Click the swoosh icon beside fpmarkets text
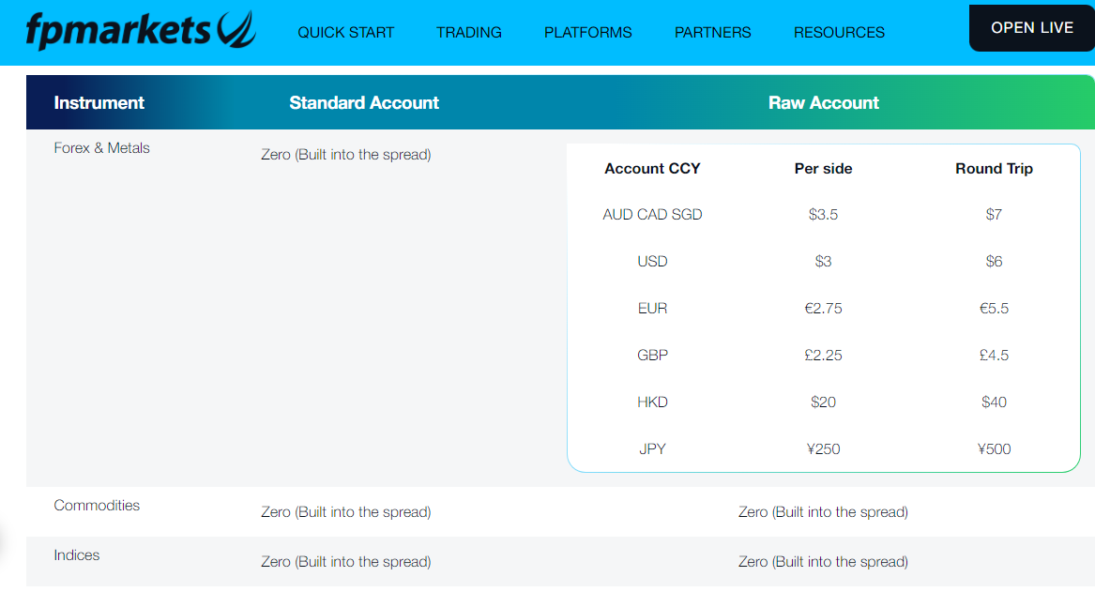Image resolution: width=1095 pixels, height=592 pixels. pyautogui.click(x=233, y=28)
